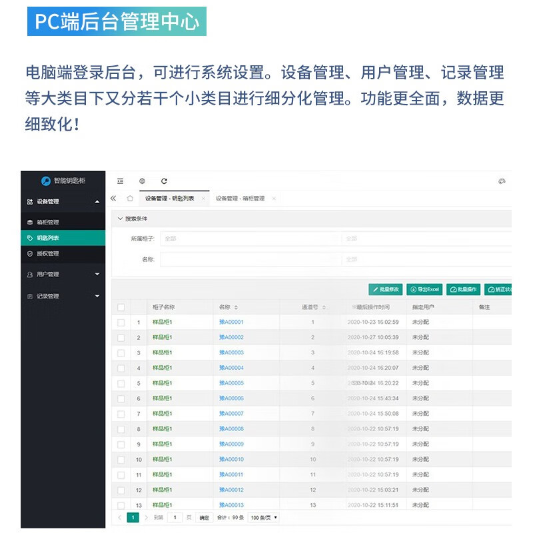Toggle the select-all checkbox in table header

tap(121, 308)
